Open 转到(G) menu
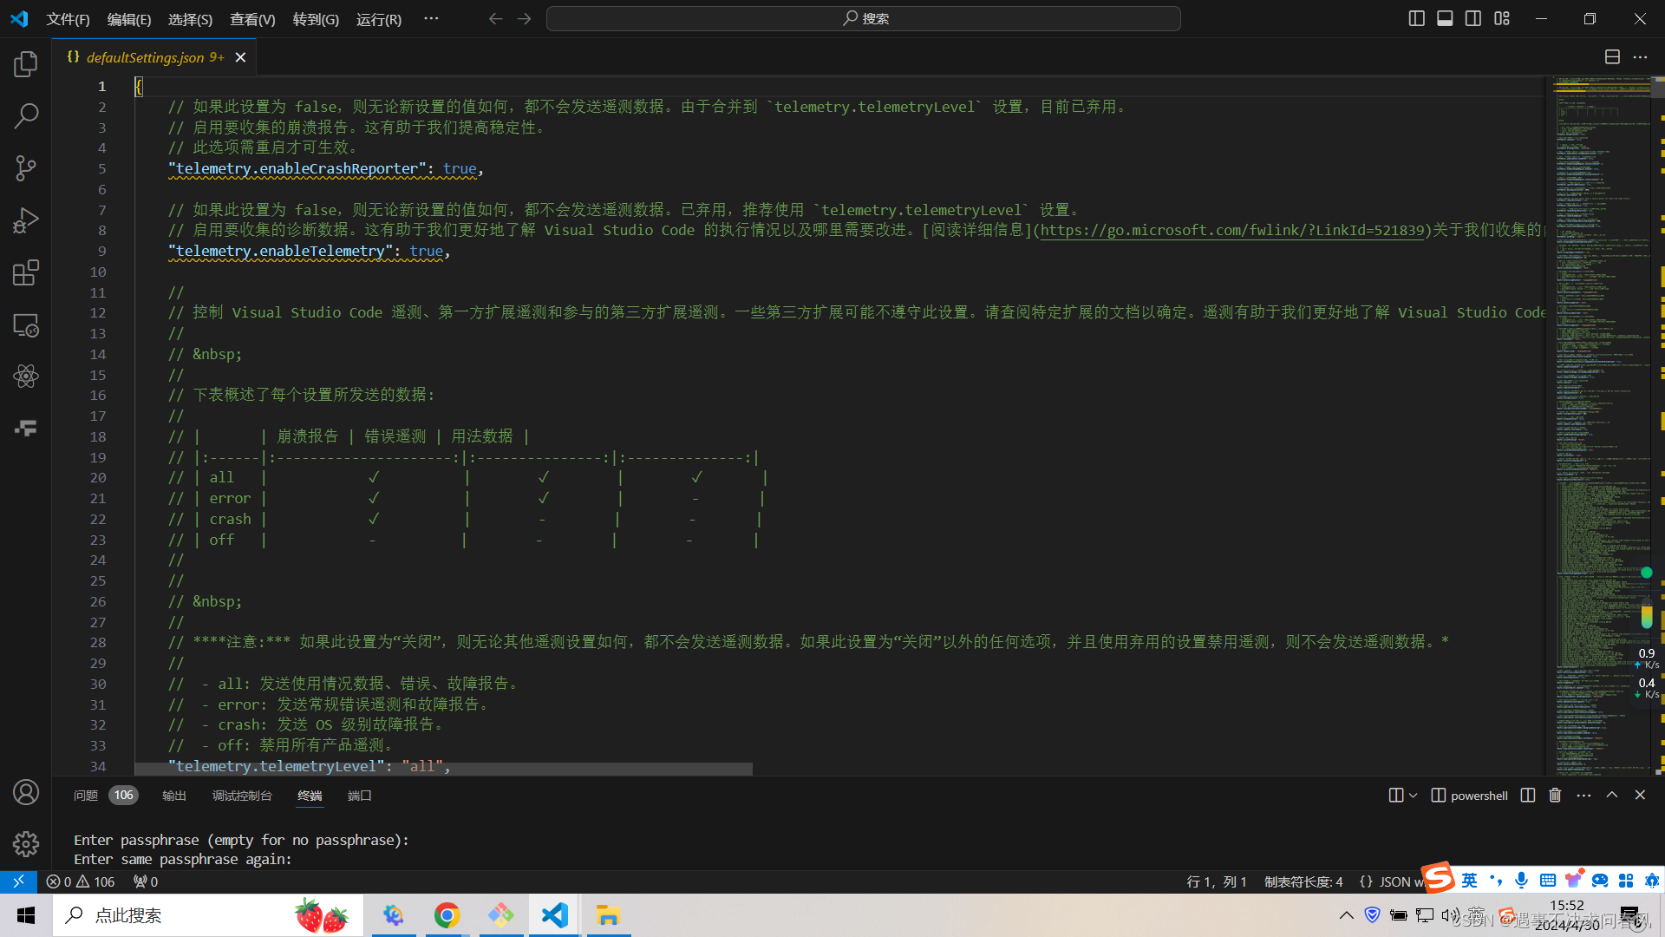The height and width of the screenshot is (937, 1665). pyautogui.click(x=316, y=19)
